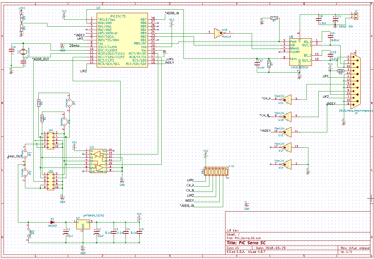Select the 10uf capacitor C2
374x259 pixels.
(96, 232)
